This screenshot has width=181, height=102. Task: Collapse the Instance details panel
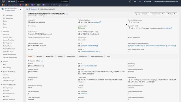[29, 61]
